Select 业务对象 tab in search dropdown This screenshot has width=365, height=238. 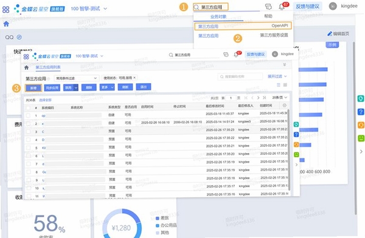pos(218,17)
